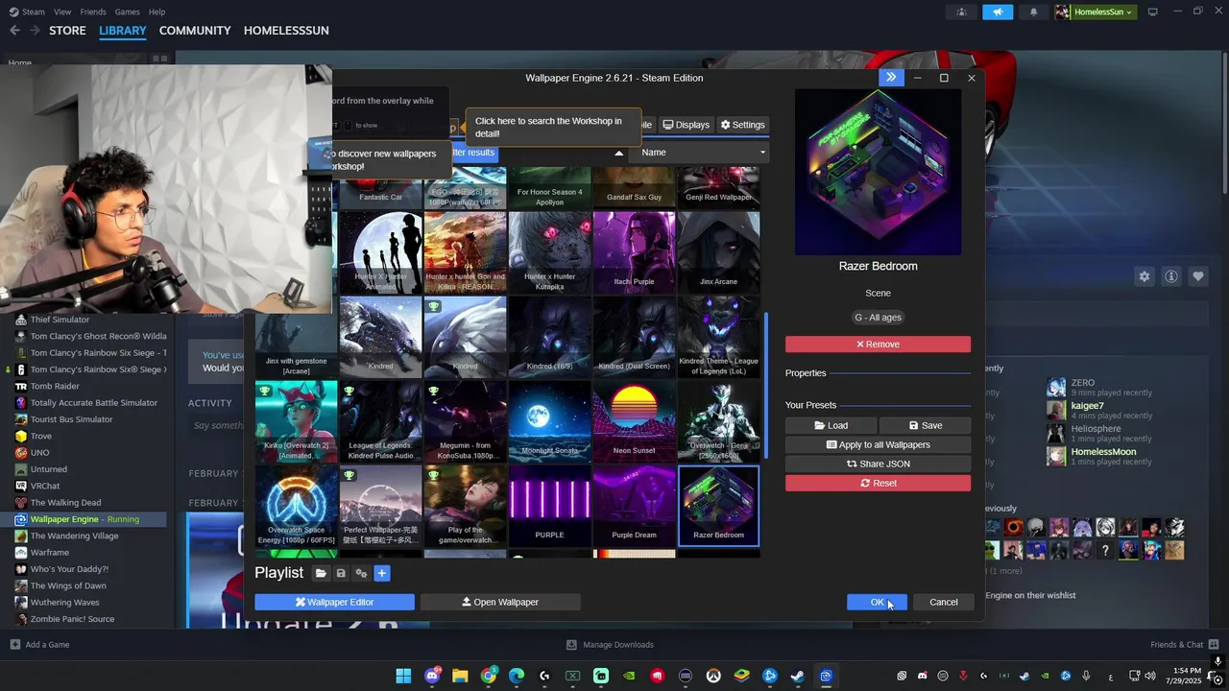Open Friends & Chat in Steam

[1183, 645]
